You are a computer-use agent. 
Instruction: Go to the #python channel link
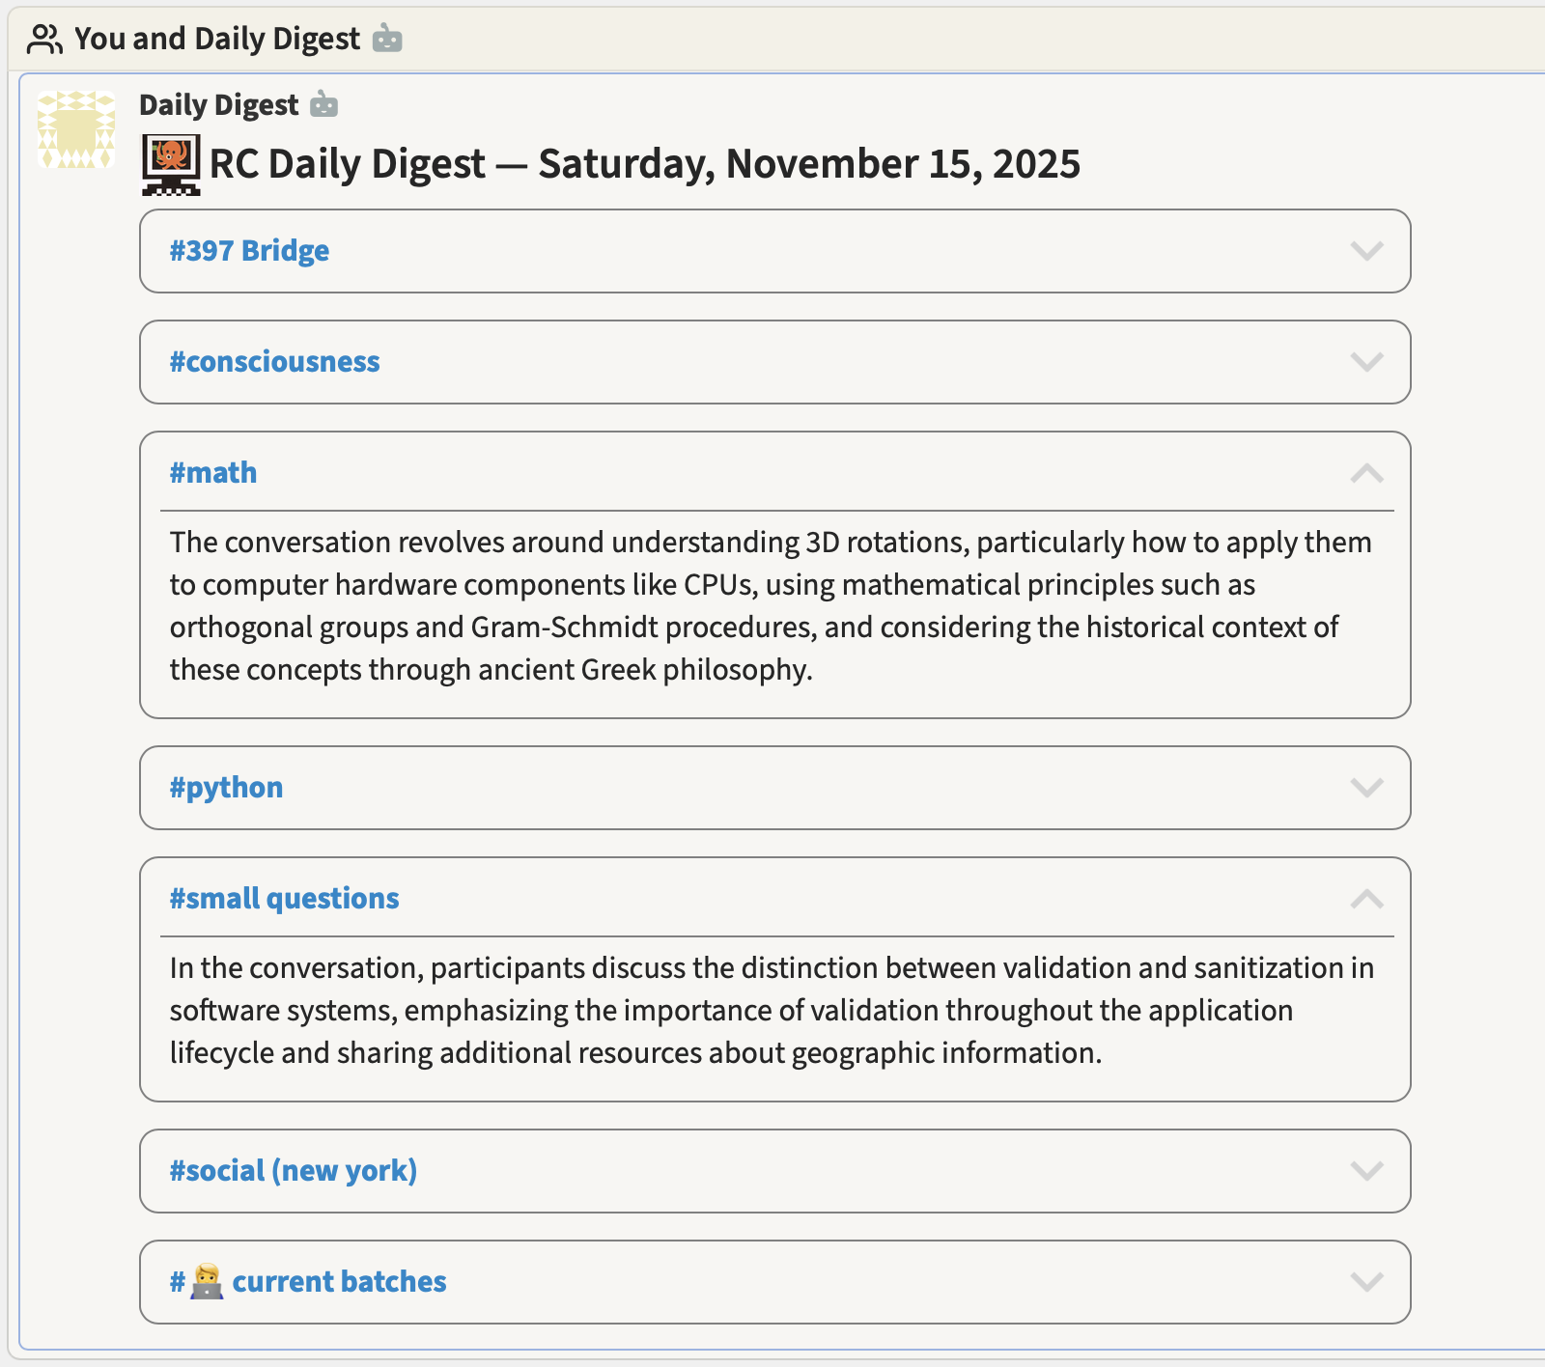click(226, 788)
